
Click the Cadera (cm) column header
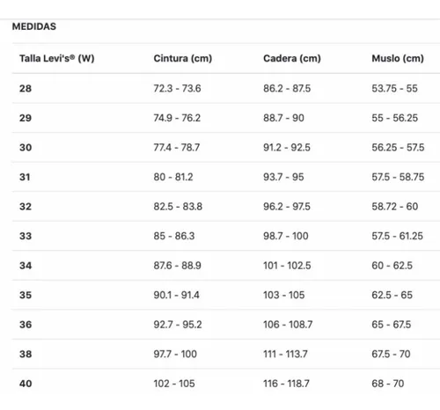point(292,58)
